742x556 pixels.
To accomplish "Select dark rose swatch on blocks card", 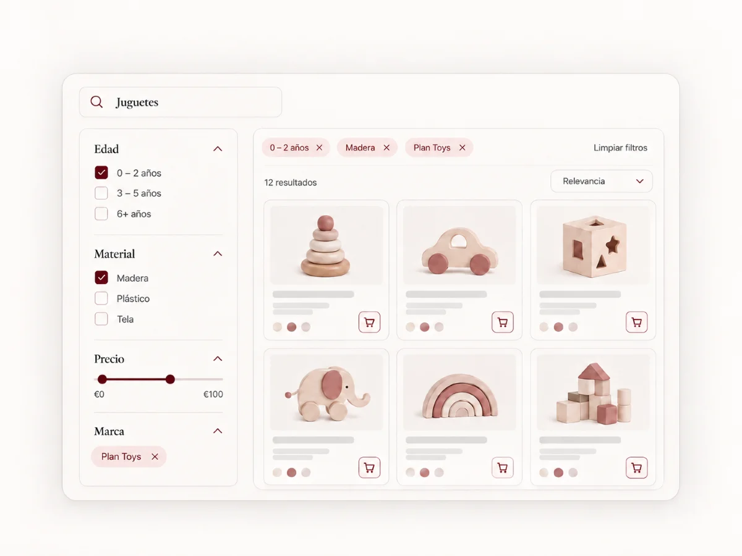I will [x=558, y=473].
